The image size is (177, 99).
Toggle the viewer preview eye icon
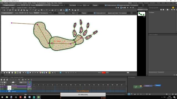131,8
